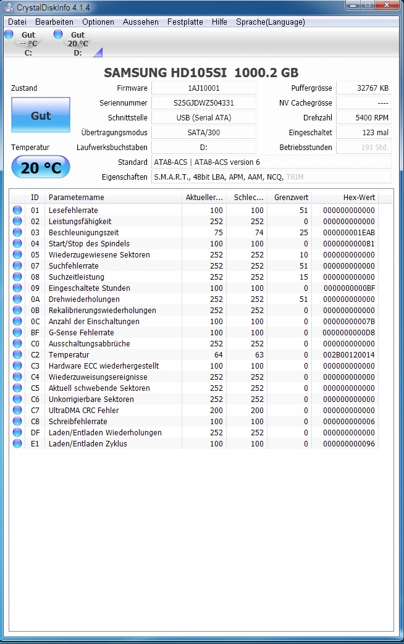Click status orb for Laden/Entladen Wiederholungen
Image resolution: width=404 pixels, height=644 pixels.
pos(17,432)
